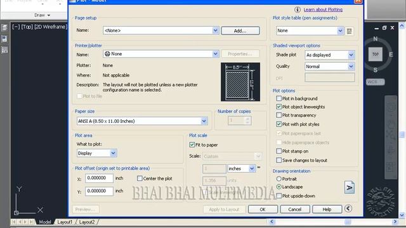Click the TOP face of the ViewCube
Image resolution: width=406 pixels, height=228 pixels.
pyautogui.click(x=376, y=54)
